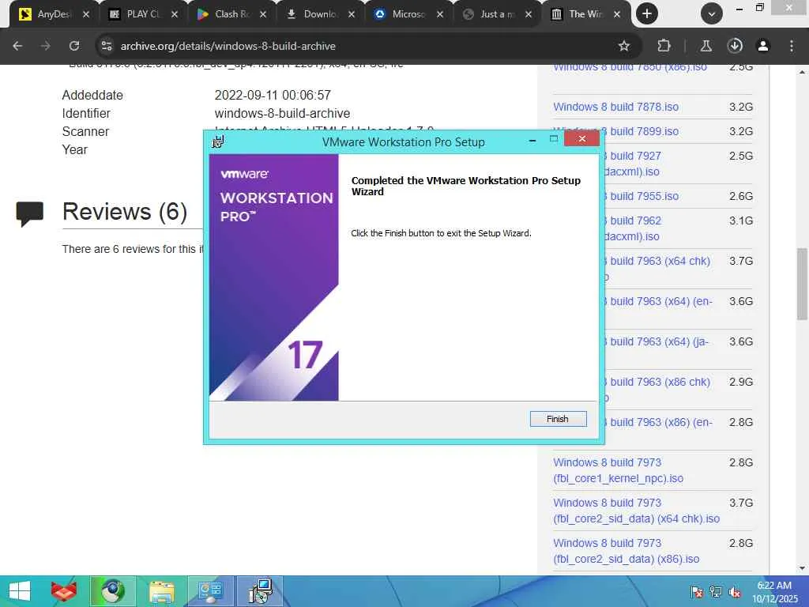
Task: Click the Addeddate value 2022-09-11
Action: pyautogui.click(x=273, y=95)
